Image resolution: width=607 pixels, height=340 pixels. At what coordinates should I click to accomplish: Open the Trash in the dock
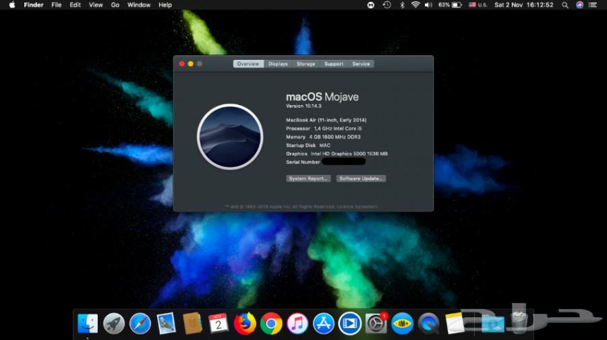pos(519,323)
